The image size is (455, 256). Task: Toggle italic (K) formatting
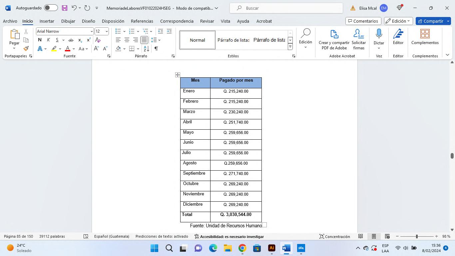pos(48,40)
